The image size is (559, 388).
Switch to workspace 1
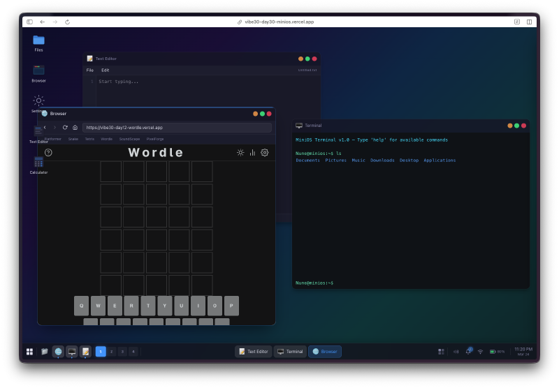(101, 352)
